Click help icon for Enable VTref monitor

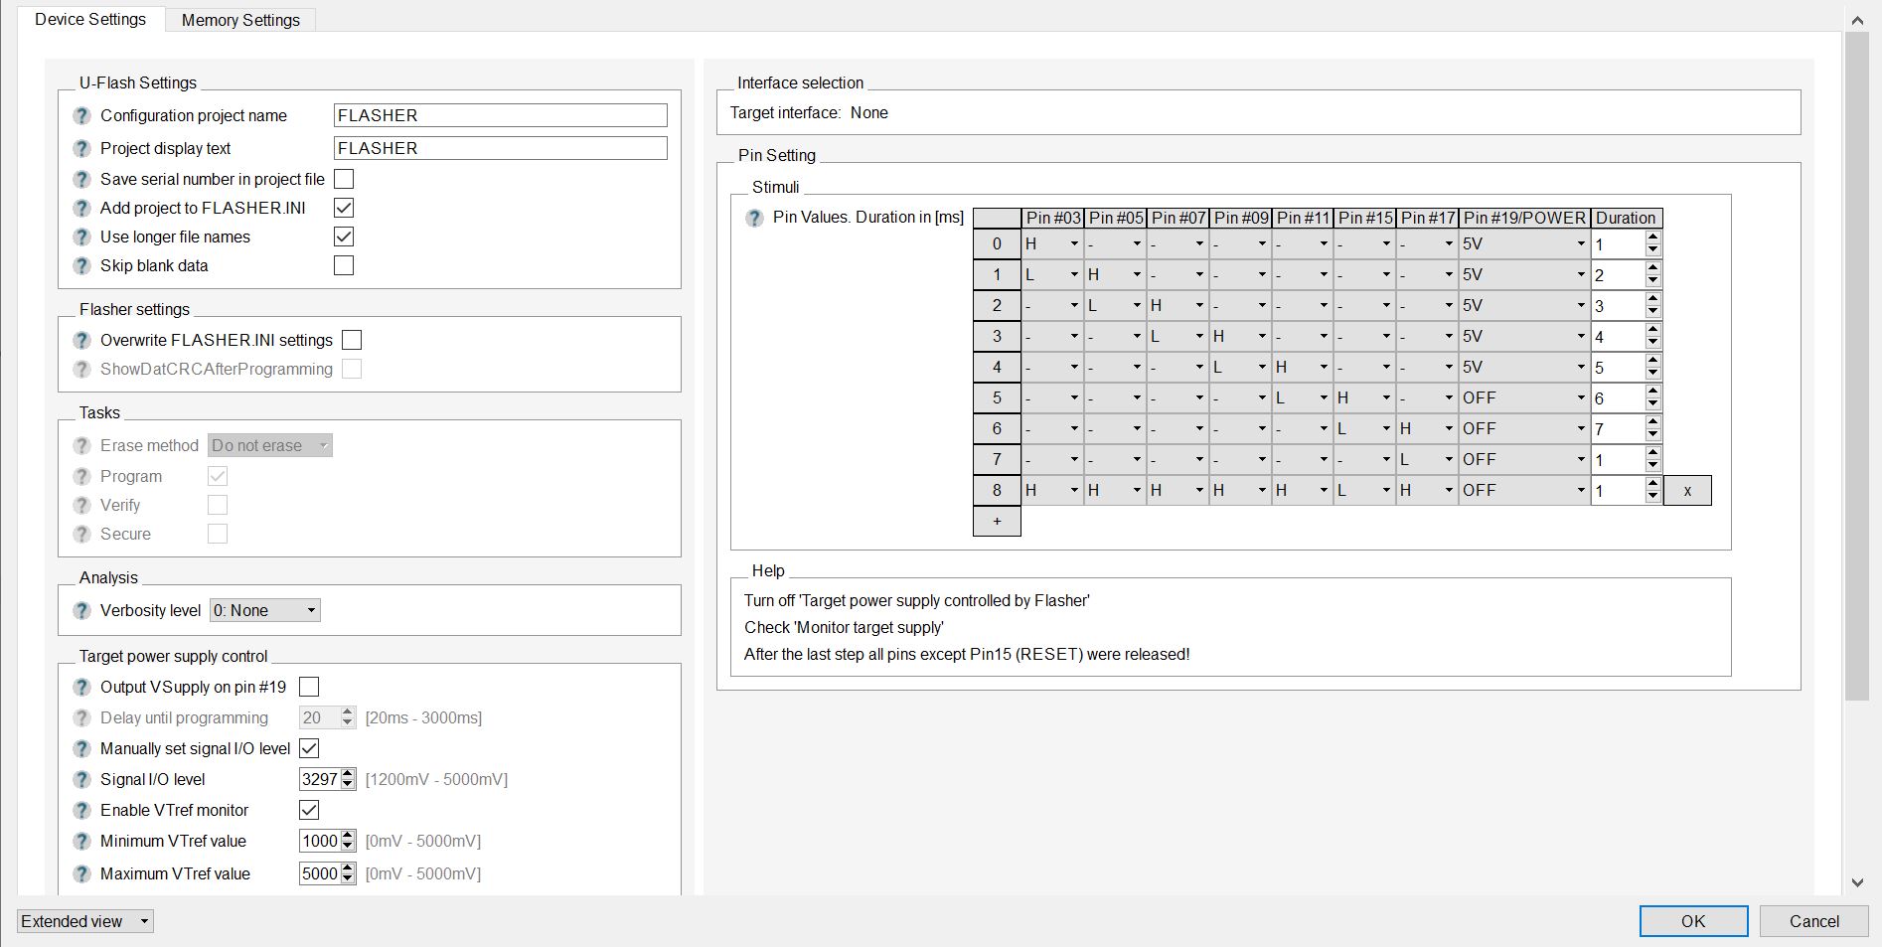[x=82, y=811]
